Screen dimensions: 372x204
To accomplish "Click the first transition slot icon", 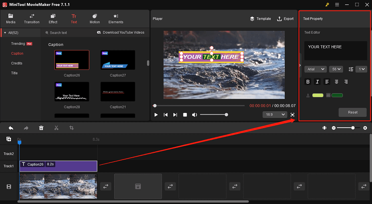I will (x=106, y=186).
